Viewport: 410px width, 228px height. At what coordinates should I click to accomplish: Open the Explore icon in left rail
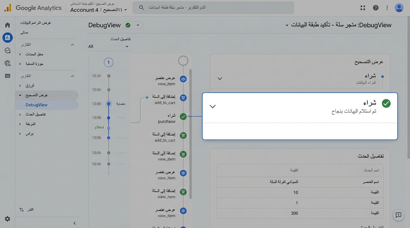click(x=7, y=50)
